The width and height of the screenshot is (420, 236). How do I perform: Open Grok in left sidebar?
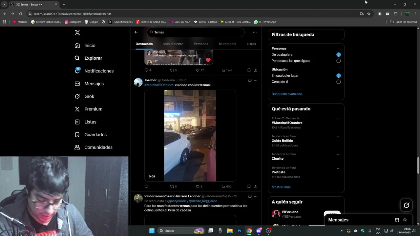coord(84,96)
